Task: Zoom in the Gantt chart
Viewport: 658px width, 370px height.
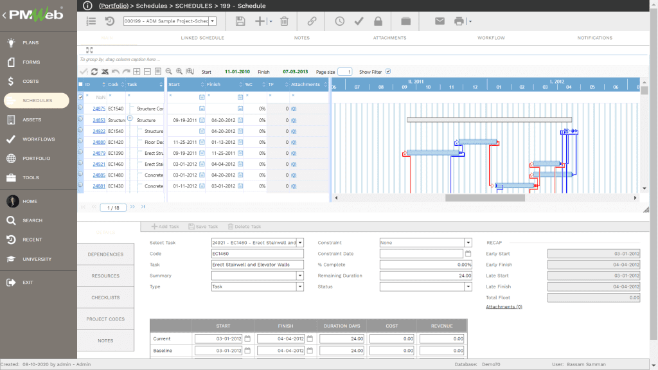Action: (x=179, y=72)
